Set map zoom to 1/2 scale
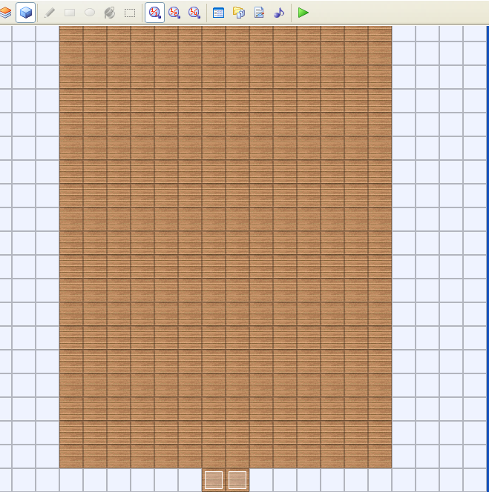Screen dimensions: 489x492 pyautogui.click(x=174, y=13)
